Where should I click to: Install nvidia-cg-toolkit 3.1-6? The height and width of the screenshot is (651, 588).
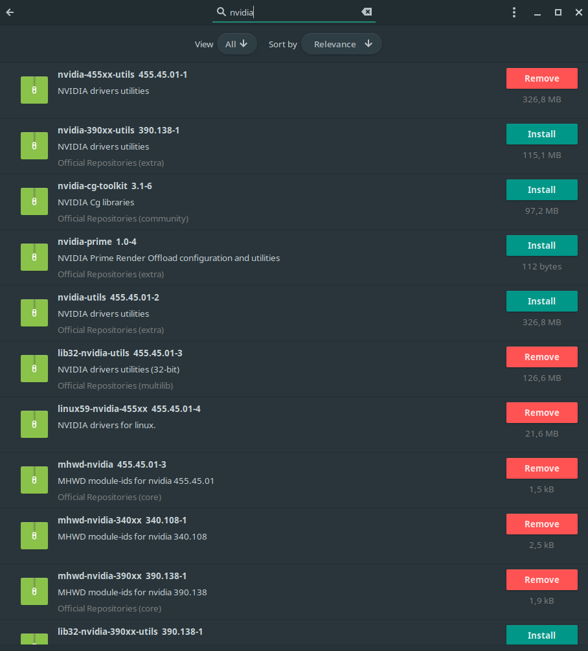[x=541, y=190]
